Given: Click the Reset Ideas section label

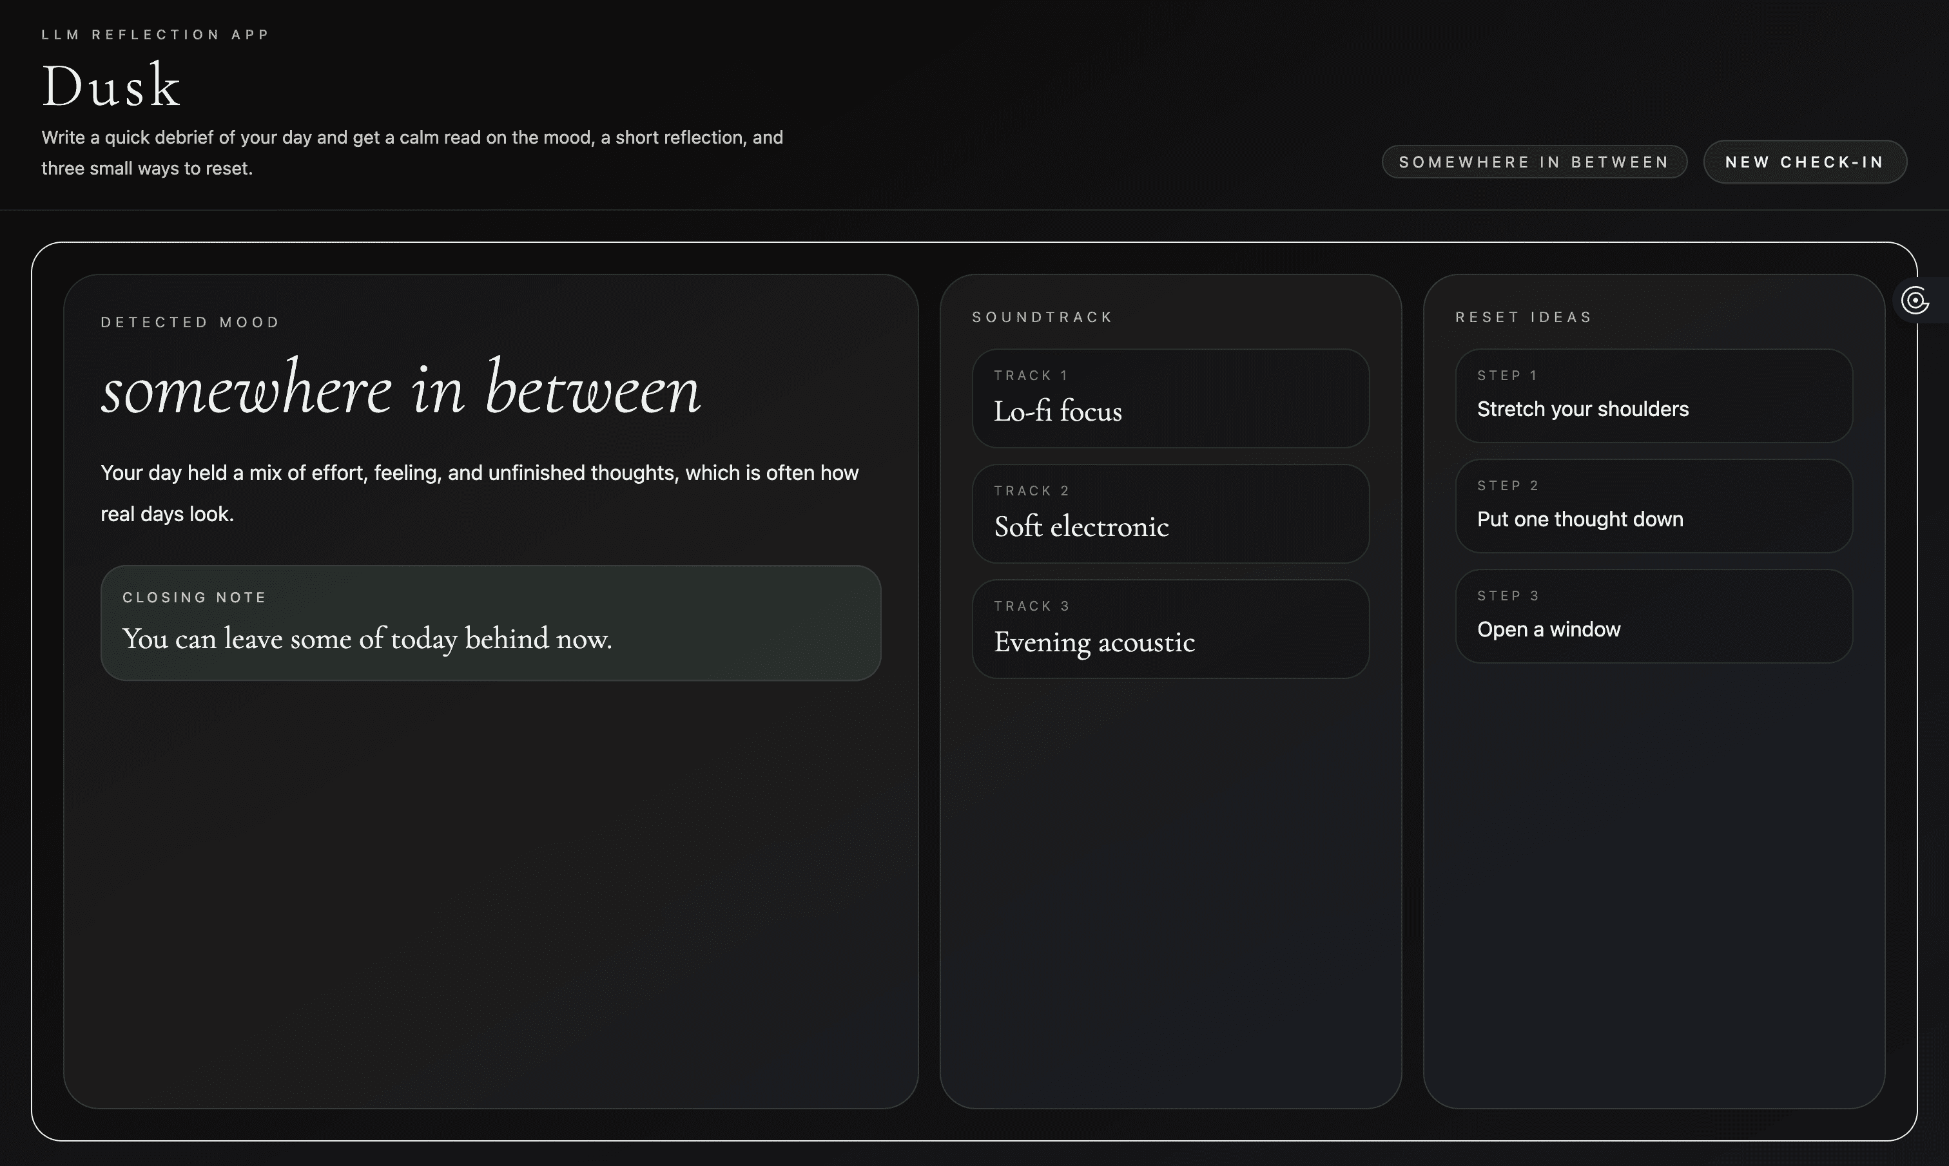Looking at the screenshot, I should [1523, 317].
